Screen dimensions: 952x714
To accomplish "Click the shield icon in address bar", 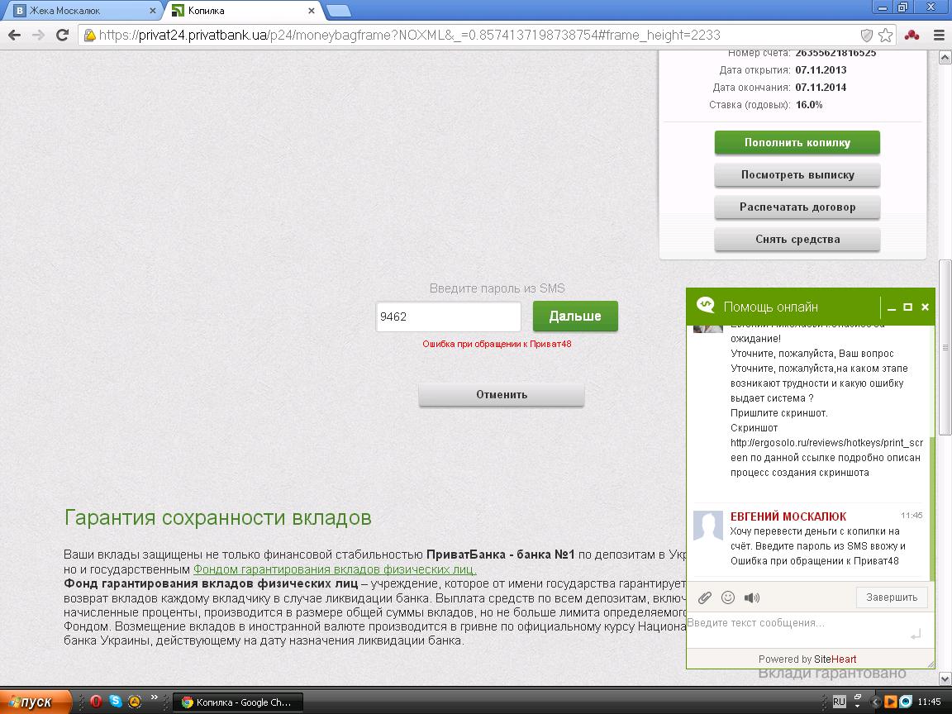I will [866, 36].
